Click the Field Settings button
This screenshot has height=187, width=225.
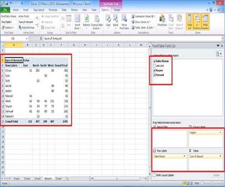[x=27, y=27]
